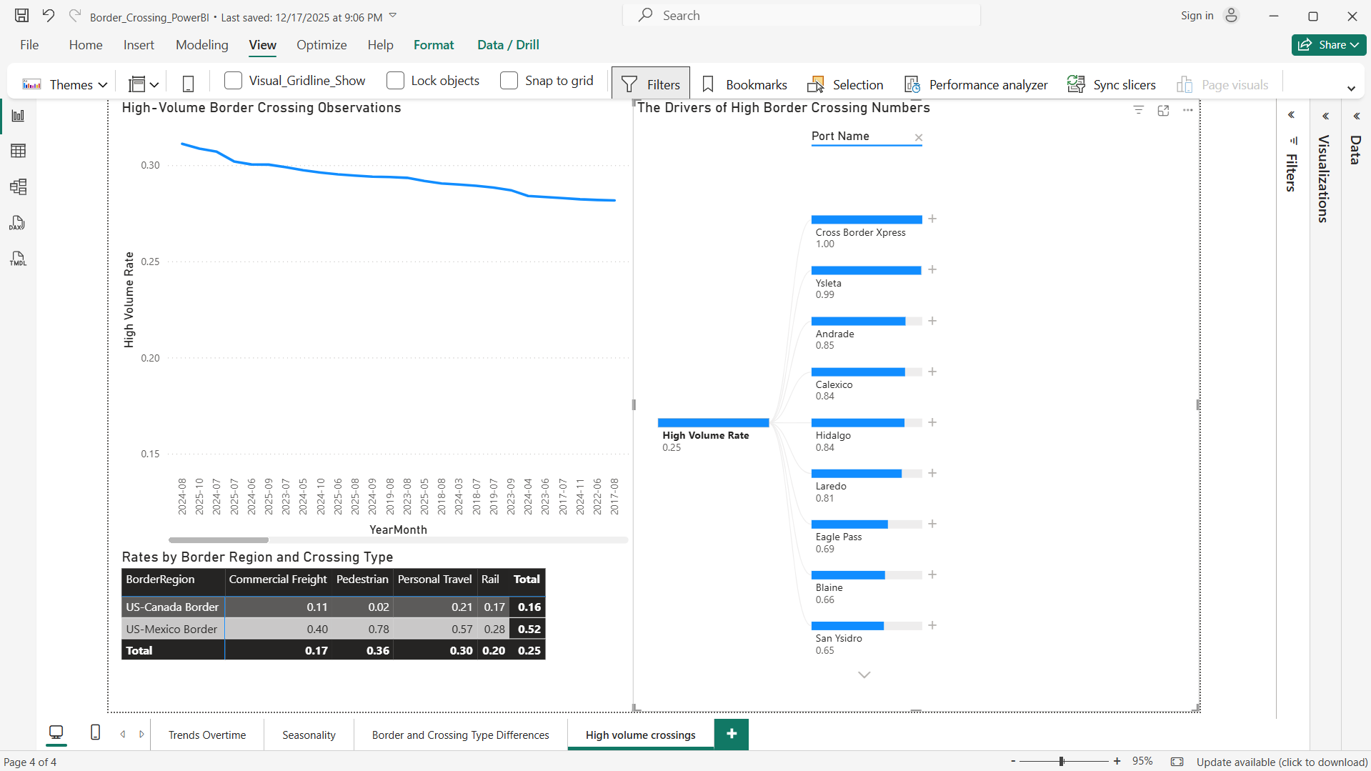Open the Themes dropdown
The width and height of the screenshot is (1371, 771).
pyautogui.click(x=104, y=84)
